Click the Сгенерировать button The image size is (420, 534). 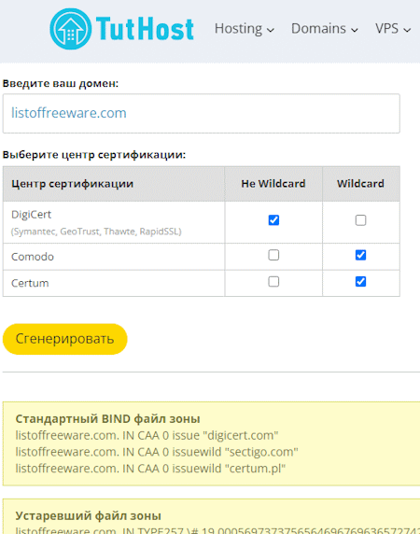coord(64,339)
